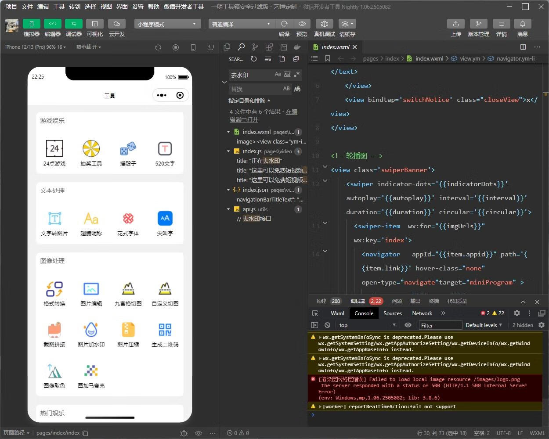This screenshot has height=439, width=549.
Task: Open the 上传 upload icon
Action: point(455,24)
